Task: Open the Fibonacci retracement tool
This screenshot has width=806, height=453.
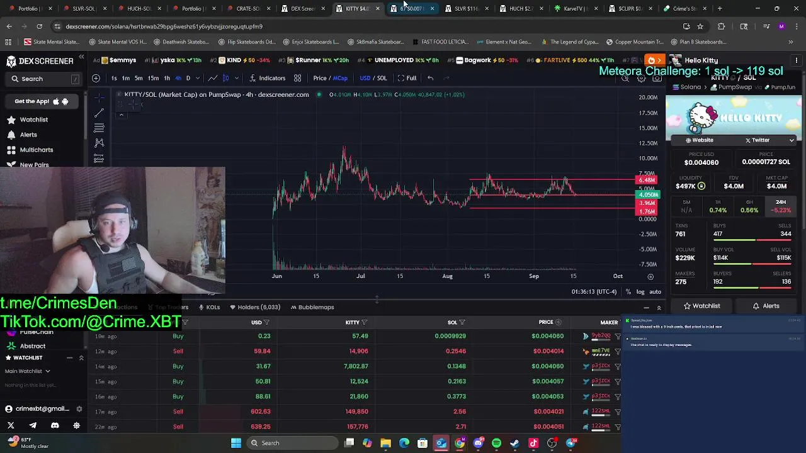Action: 99,128
